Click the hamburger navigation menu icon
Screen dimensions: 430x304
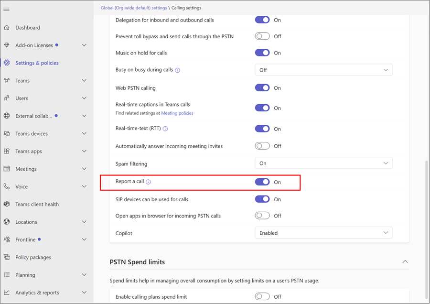point(7,9)
